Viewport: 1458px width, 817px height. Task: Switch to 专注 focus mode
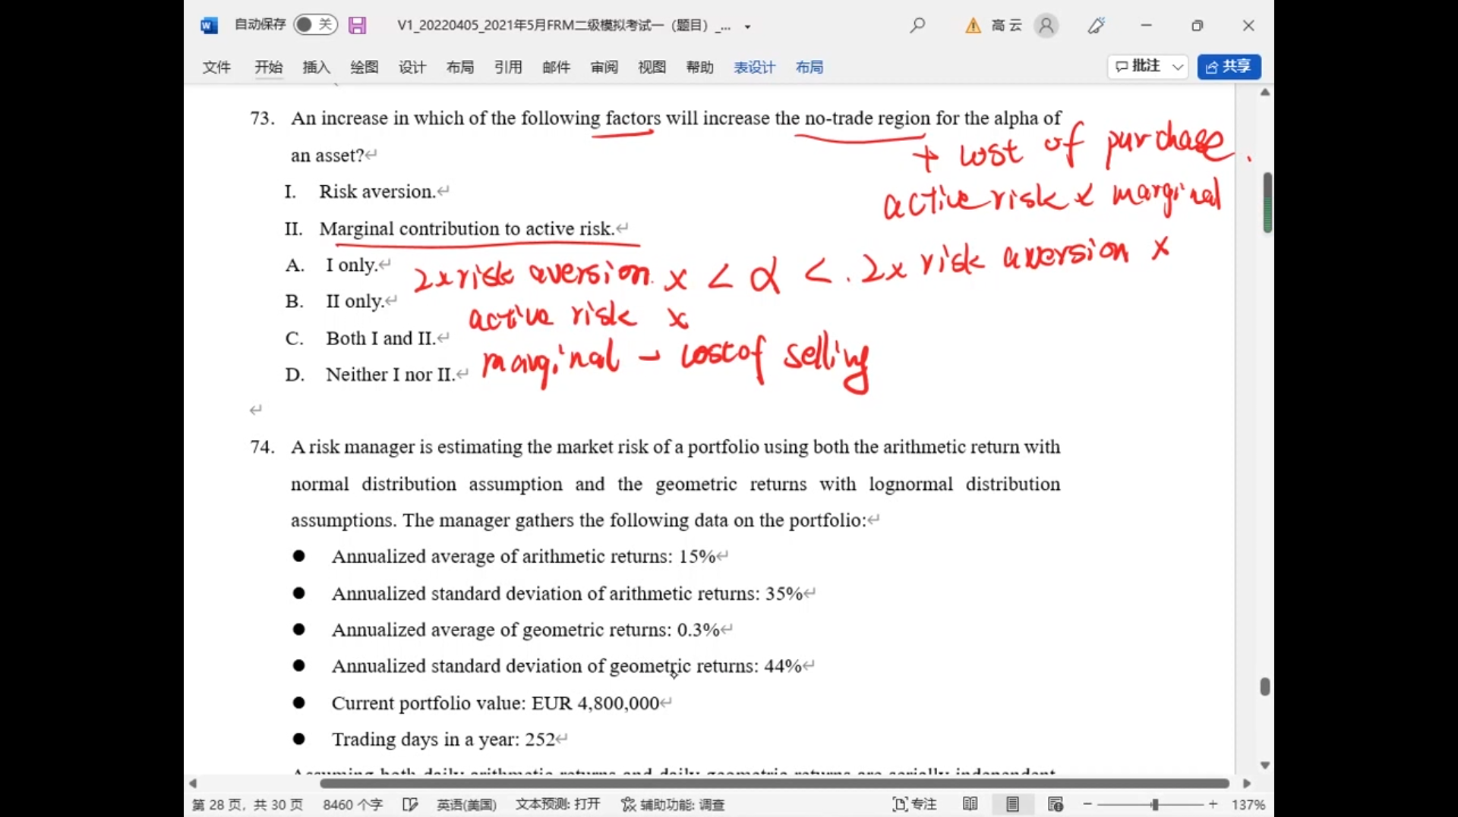click(x=914, y=804)
